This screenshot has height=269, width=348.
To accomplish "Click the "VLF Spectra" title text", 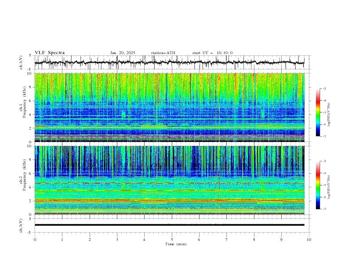I will point(50,53).
